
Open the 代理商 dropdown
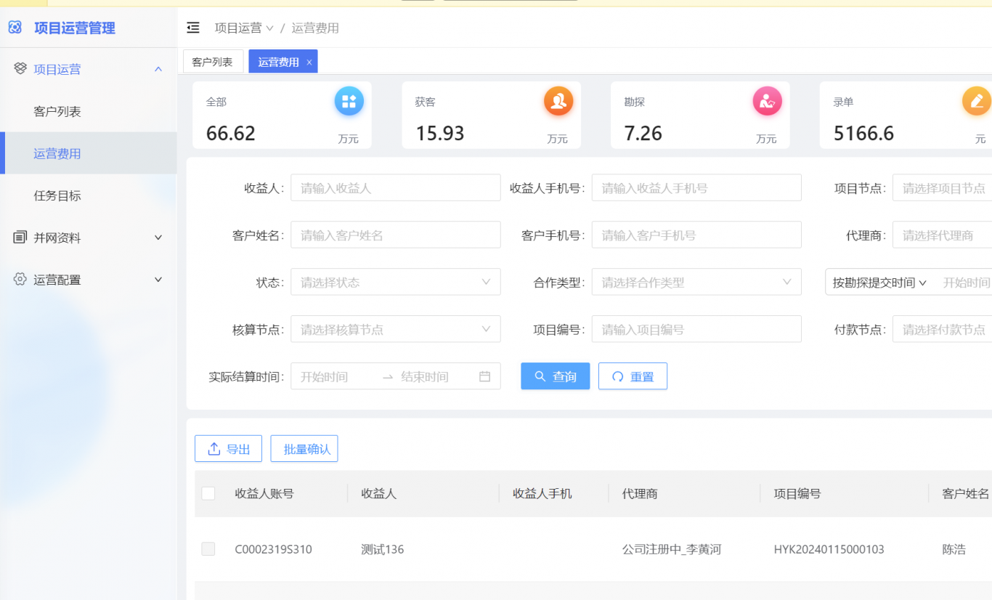click(x=943, y=235)
